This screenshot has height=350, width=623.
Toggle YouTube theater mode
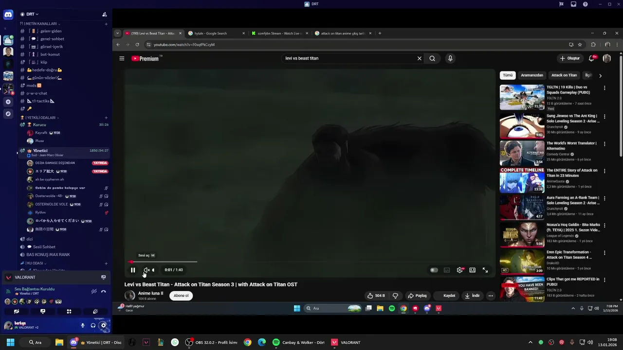pyautogui.click(x=472, y=270)
